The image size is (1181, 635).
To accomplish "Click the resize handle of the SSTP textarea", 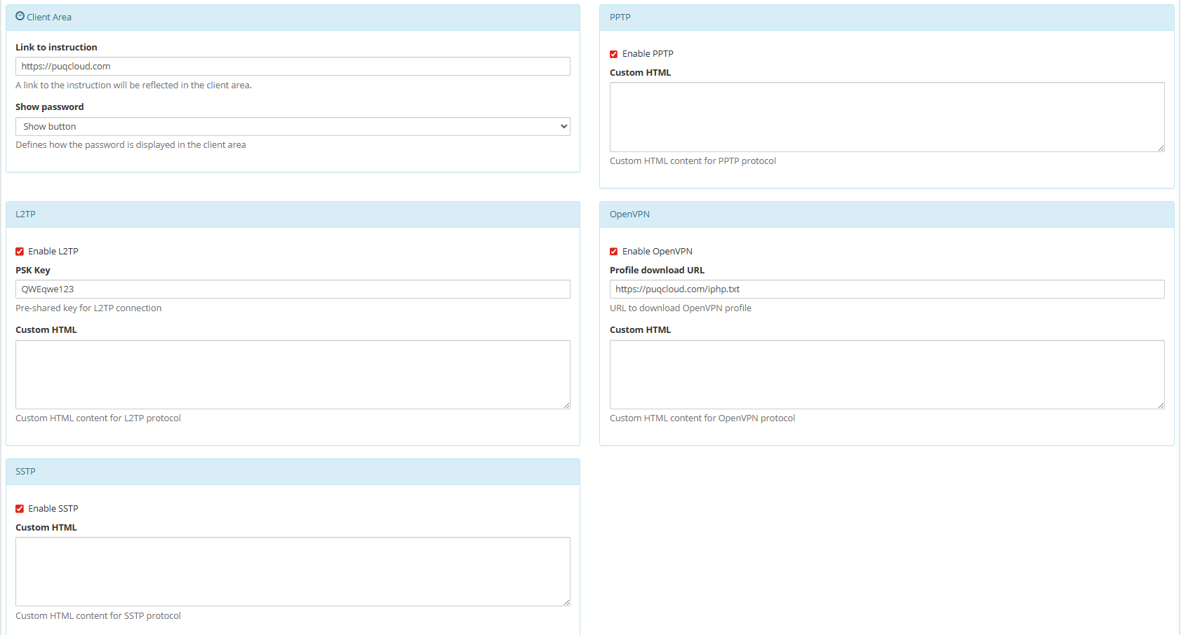I will (x=566, y=601).
